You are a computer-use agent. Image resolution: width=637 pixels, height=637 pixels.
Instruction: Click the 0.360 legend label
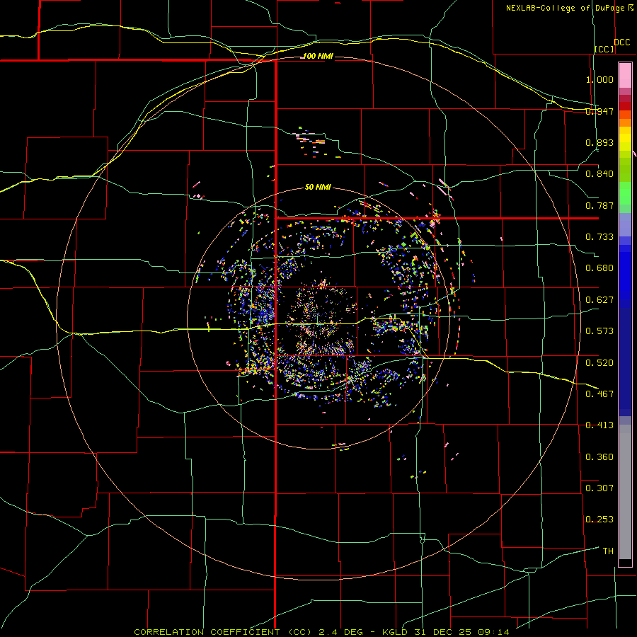click(599, 457)
